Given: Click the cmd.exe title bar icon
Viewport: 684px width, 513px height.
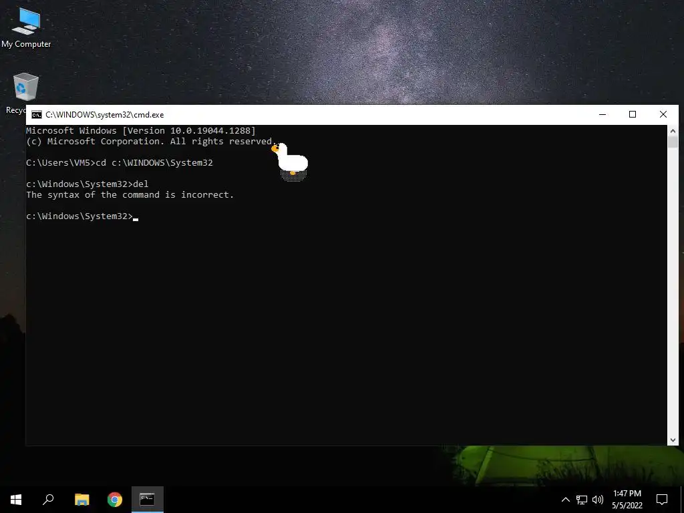Looking at the screenshot, I should (37, 115).
